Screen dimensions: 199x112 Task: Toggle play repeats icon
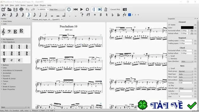tap(94, 9)
